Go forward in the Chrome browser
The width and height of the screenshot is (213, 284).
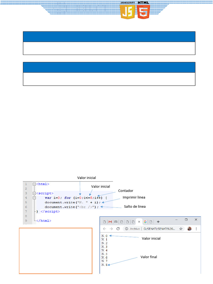[x=111, y=229]
